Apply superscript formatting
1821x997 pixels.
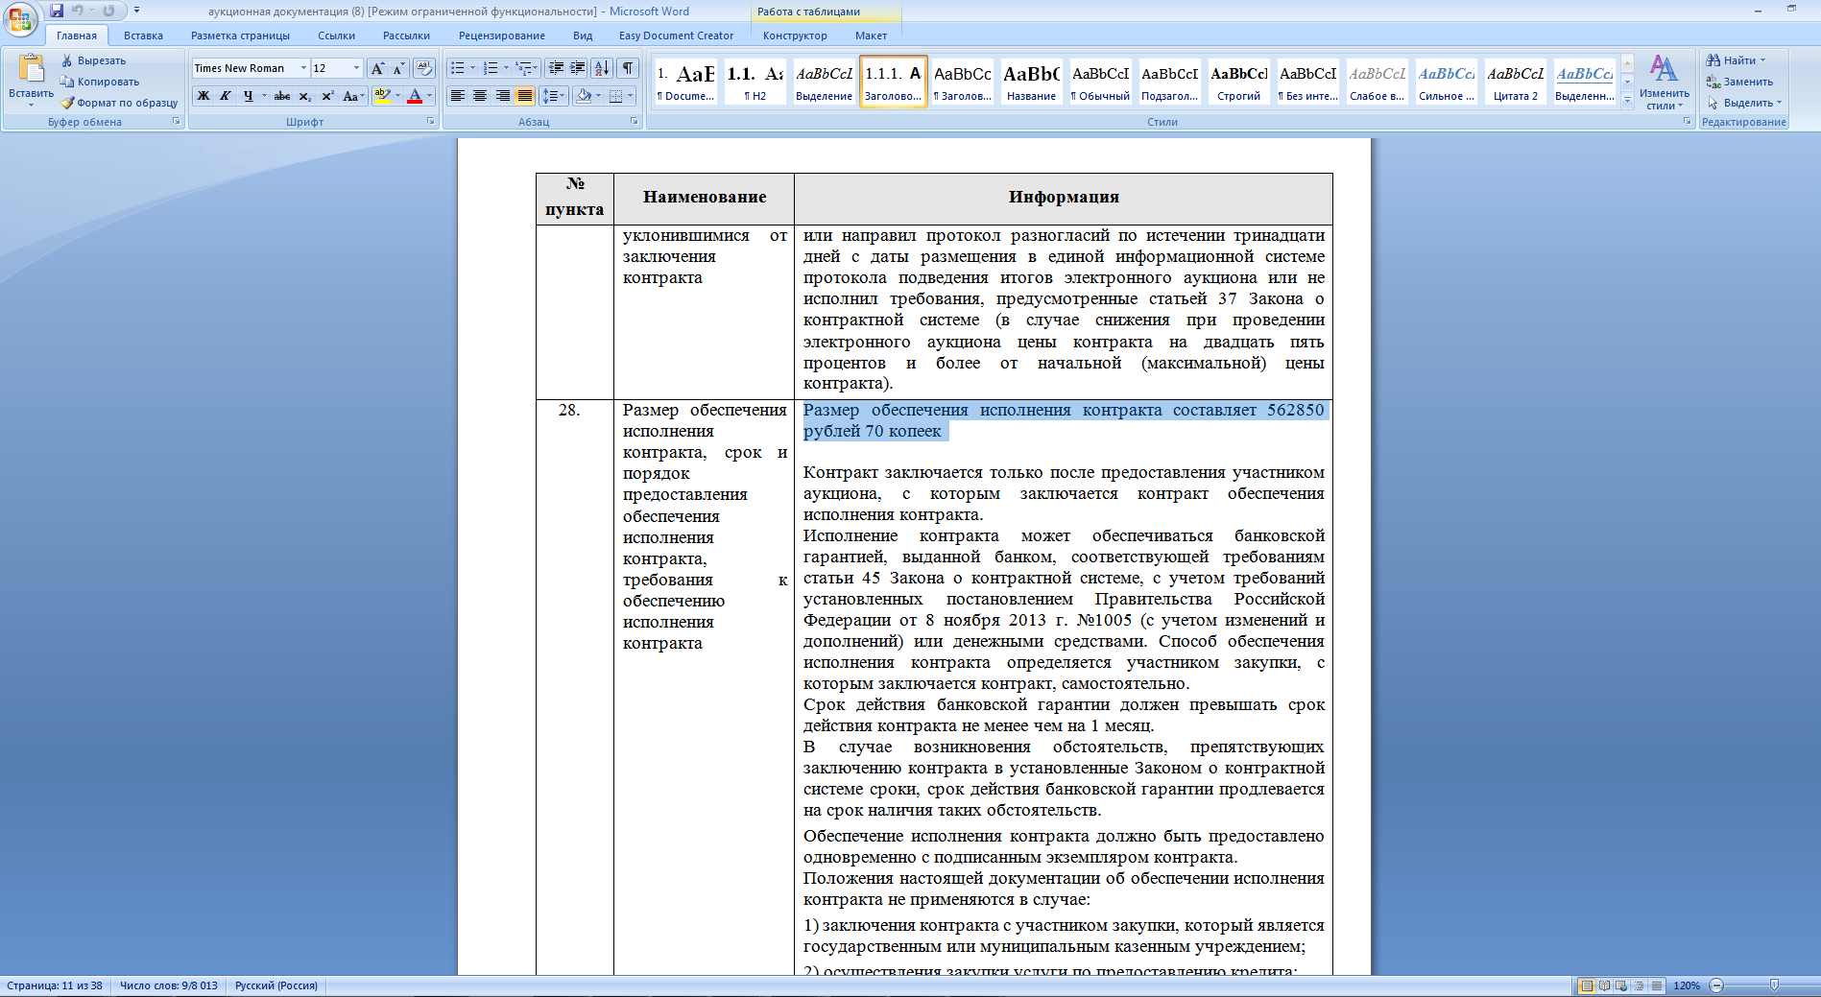coord(327,96)
